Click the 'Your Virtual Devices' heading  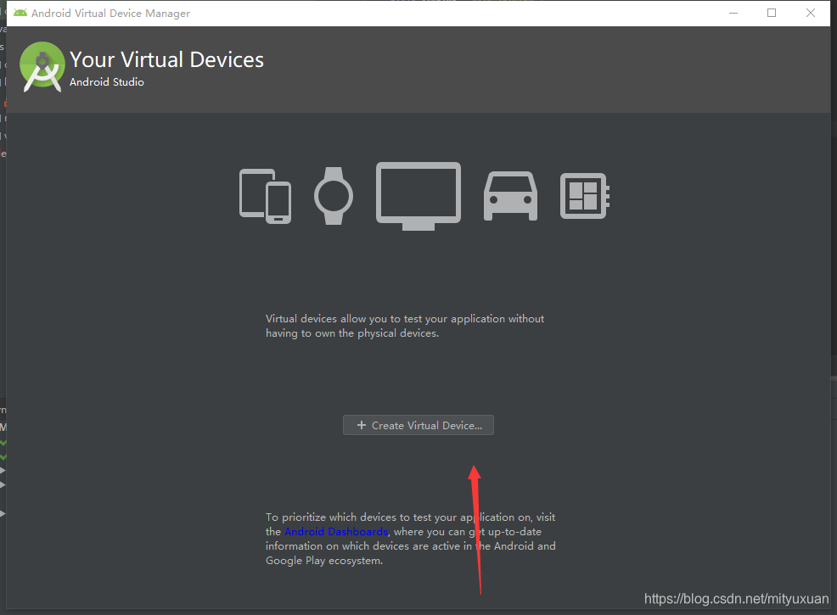(166, 59)
